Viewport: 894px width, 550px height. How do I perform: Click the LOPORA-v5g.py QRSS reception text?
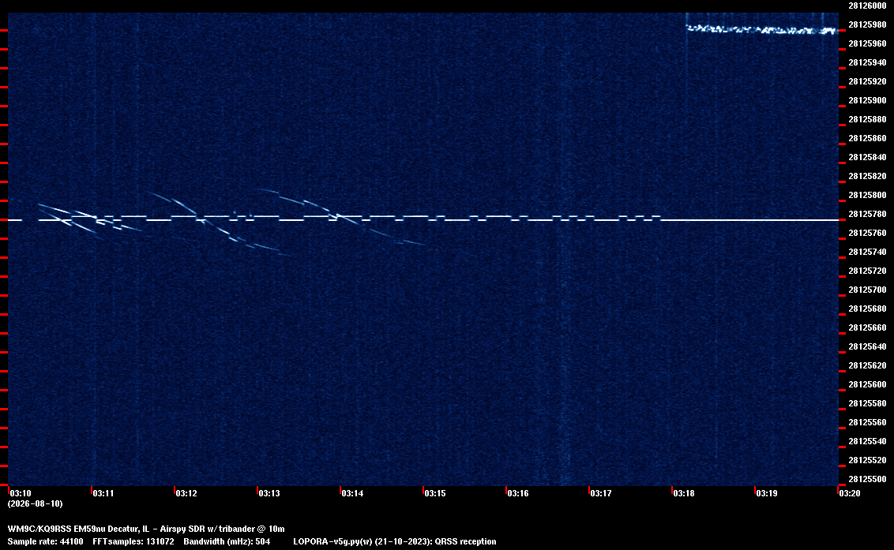pos(395,541)
